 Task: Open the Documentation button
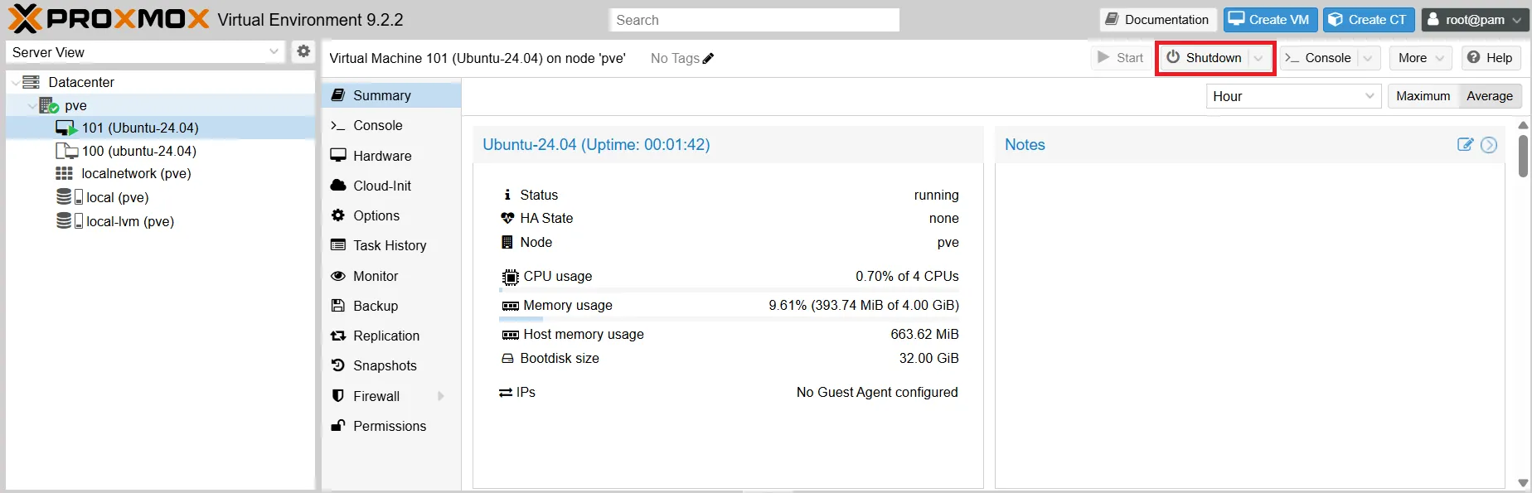[1158, 20]
